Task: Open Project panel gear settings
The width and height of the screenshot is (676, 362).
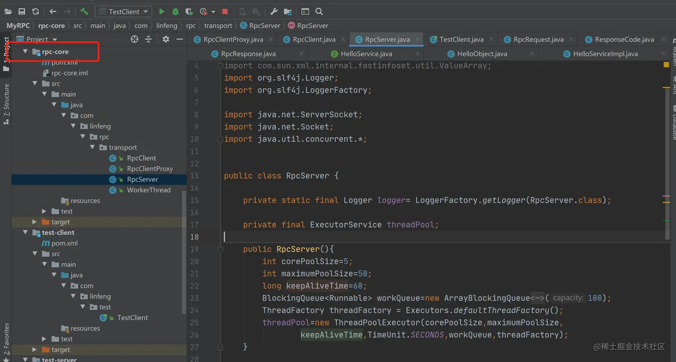Action: (166, 39)
